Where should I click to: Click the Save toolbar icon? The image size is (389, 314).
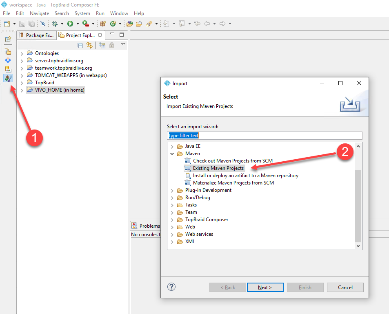tap(22, 24)
